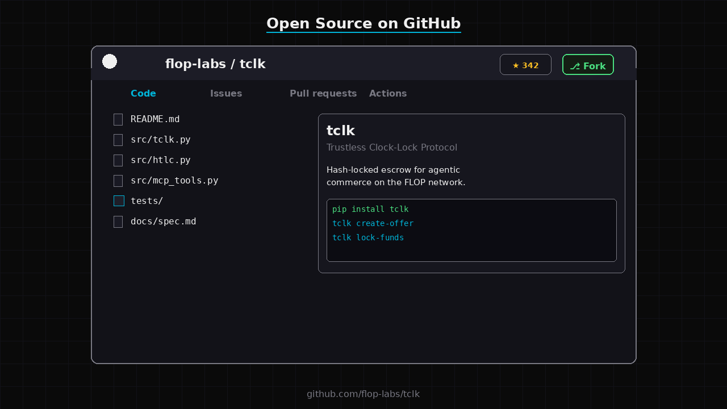Screen dimensions: 727x409
Task: Open the README.md file
Action: (x=155, y=119)
